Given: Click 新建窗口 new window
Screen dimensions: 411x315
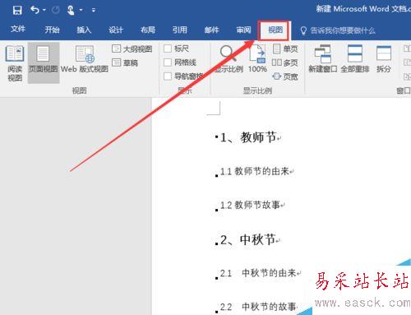Looking at the screenshot, I should (323, 59).
